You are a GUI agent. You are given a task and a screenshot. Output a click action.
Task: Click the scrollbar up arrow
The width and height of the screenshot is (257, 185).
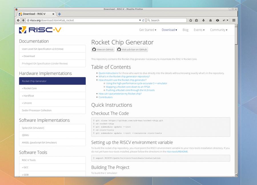point(236,26)
